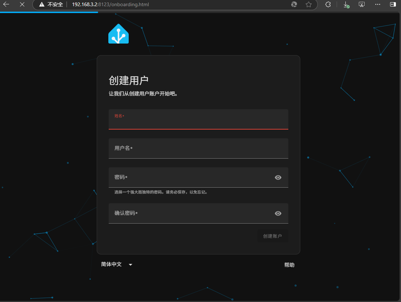The image size is (401, 302).
Task: Open the browser extensions puzzle icon
Action: point(328,5)
